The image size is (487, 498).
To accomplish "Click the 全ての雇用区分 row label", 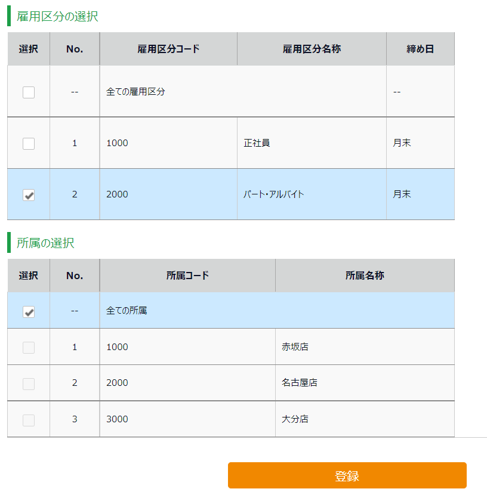I will (135, 92).
